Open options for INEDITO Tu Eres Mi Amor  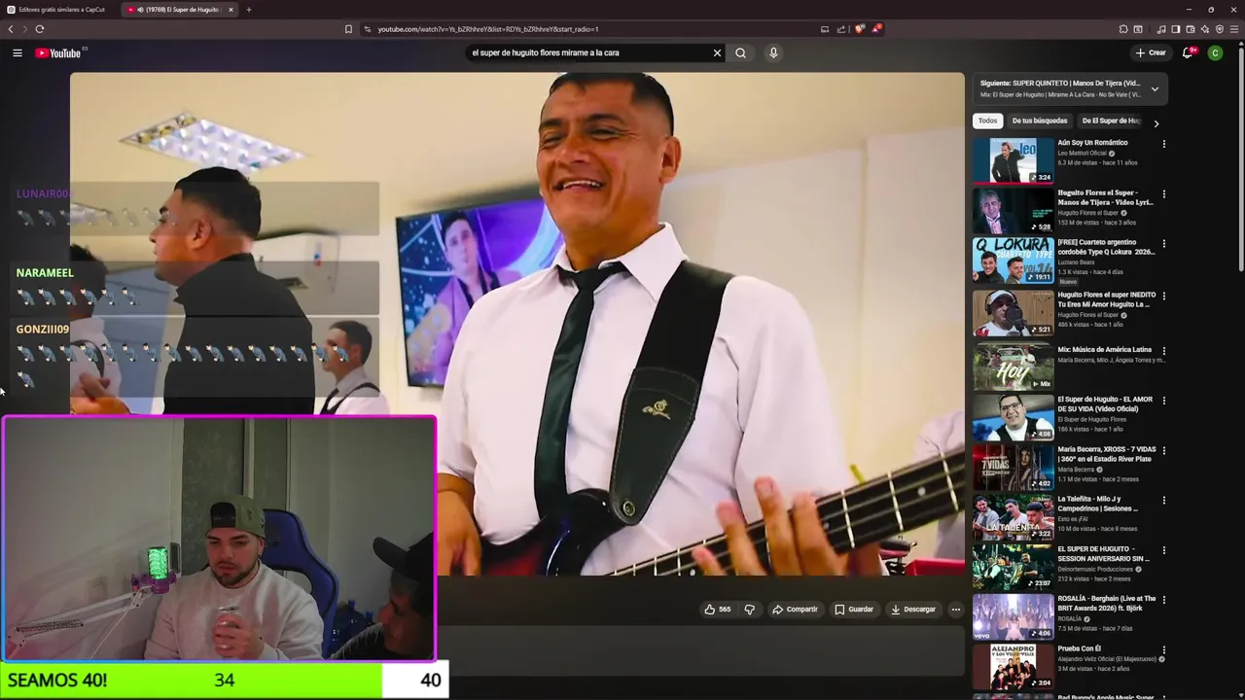(x=1163, y=296)
